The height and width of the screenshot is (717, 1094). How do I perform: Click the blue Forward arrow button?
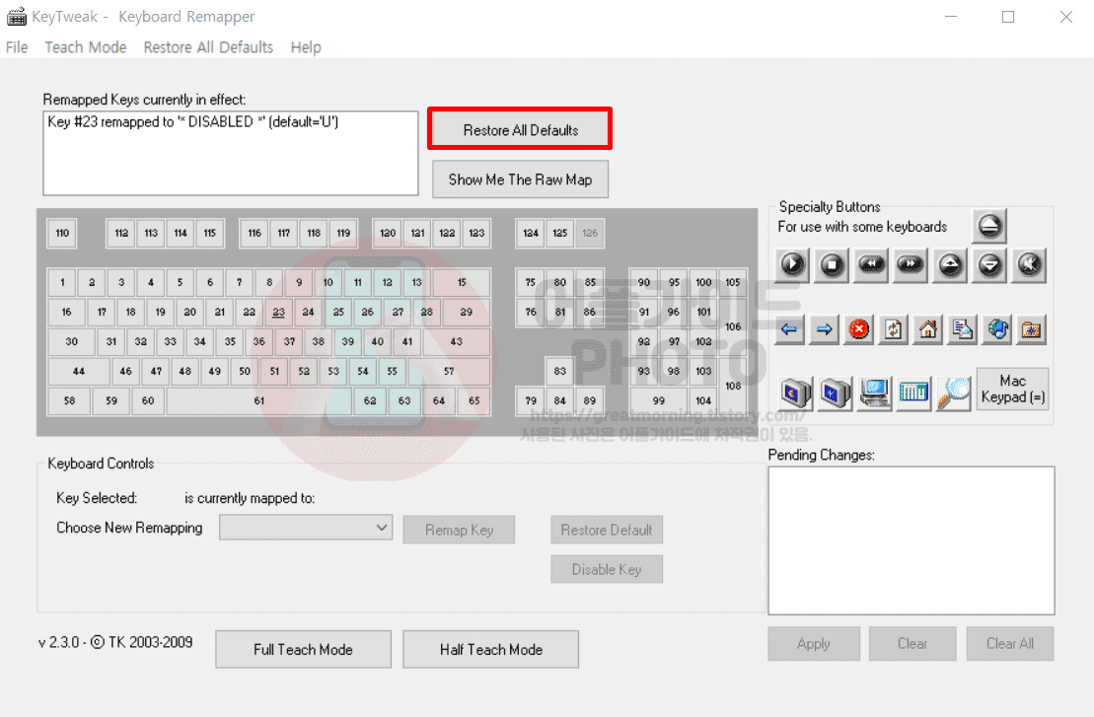pyautogui.click(x=824, y=329)
